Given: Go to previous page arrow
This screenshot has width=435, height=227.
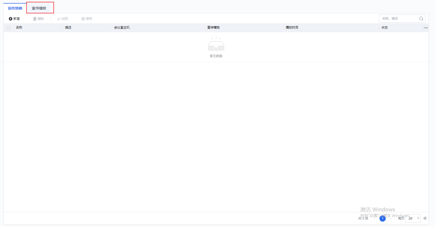Looking at the screenshot, I should 374,218.
